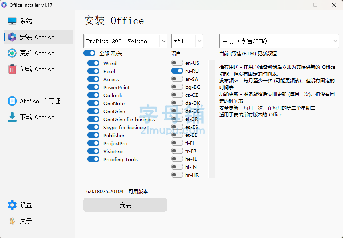
Task: Enable de-DE language toggle
Action: click(x=177, y=111)
